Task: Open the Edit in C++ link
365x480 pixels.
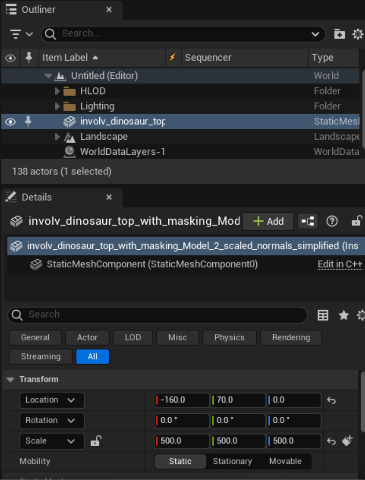Action: 340,264
